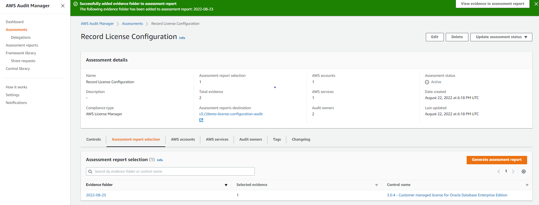Sort by Control name column arrow
The image size is (539, 205).
527,185
